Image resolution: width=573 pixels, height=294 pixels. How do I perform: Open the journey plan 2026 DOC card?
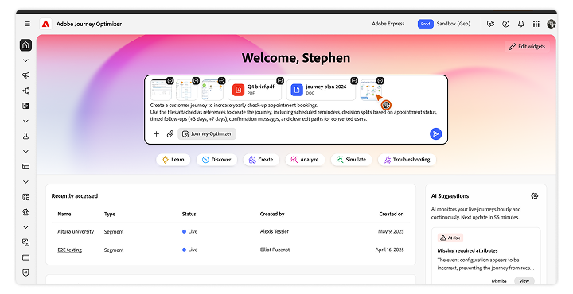(321, 90)
